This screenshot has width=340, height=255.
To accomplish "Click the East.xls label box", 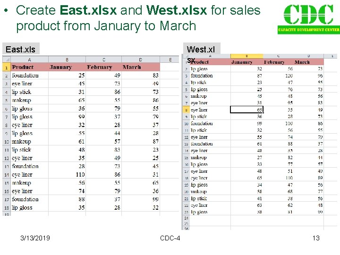I will (x=20, y=50).
